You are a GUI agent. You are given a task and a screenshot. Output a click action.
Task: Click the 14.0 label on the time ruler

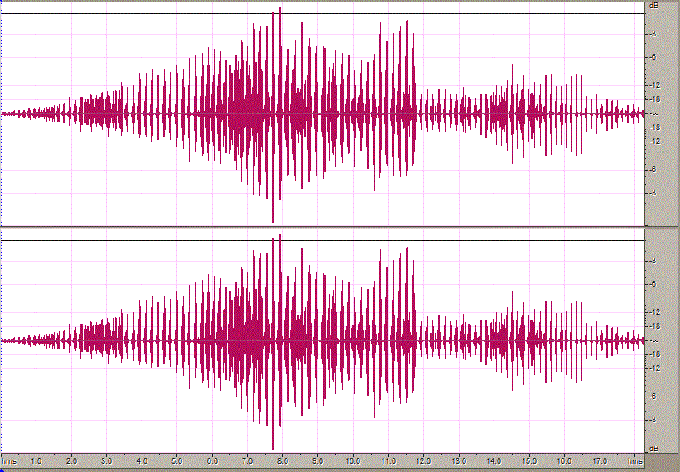click(494, 460)
